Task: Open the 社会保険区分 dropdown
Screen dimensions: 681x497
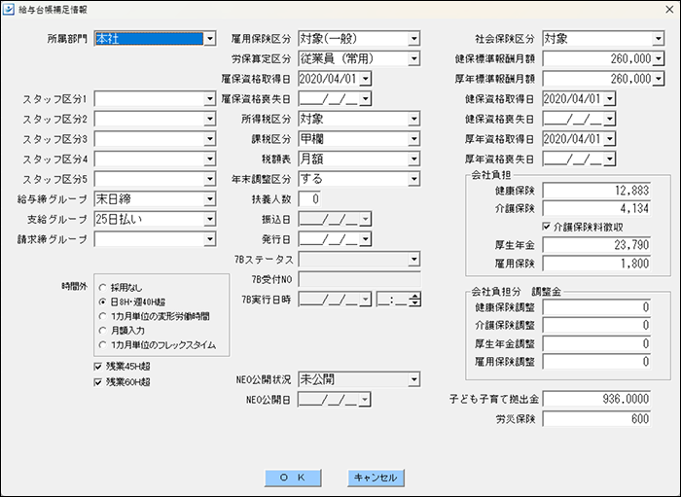Action: click(x=658, y=39)
